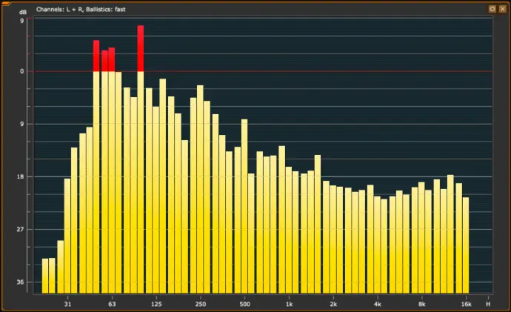Image resolution: width=511 pixels, height=312 pixels.
Task: Select the 2k frequency axis label
Action: 333,304
